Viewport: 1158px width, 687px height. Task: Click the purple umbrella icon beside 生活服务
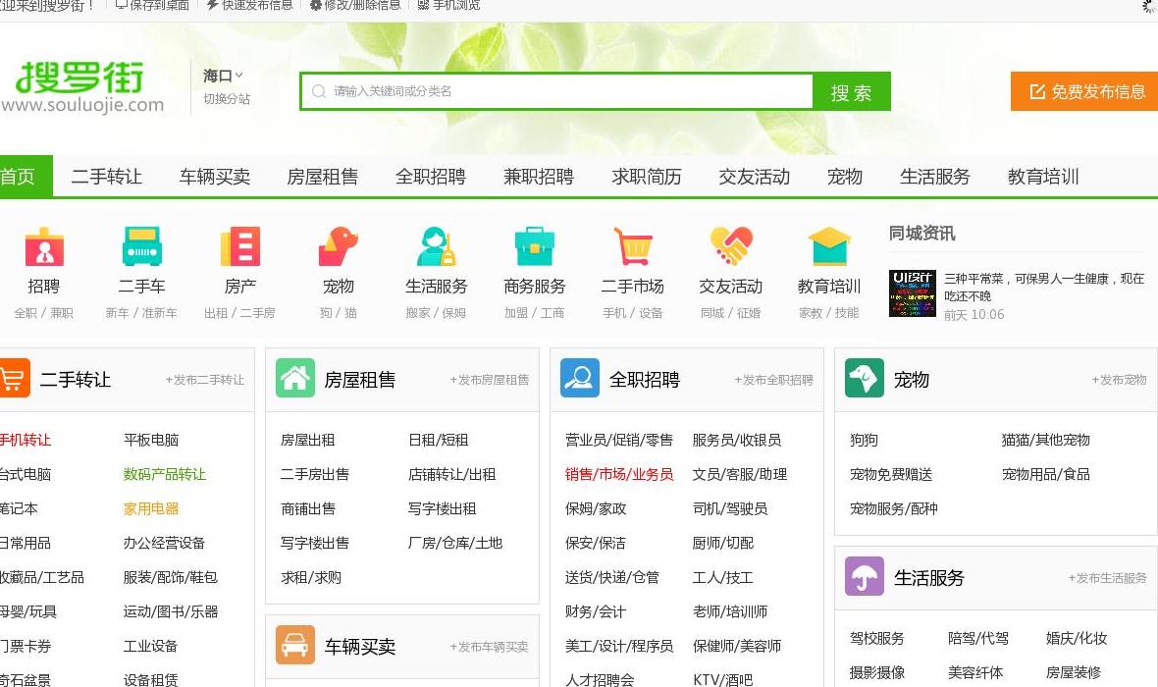[864, 576]
